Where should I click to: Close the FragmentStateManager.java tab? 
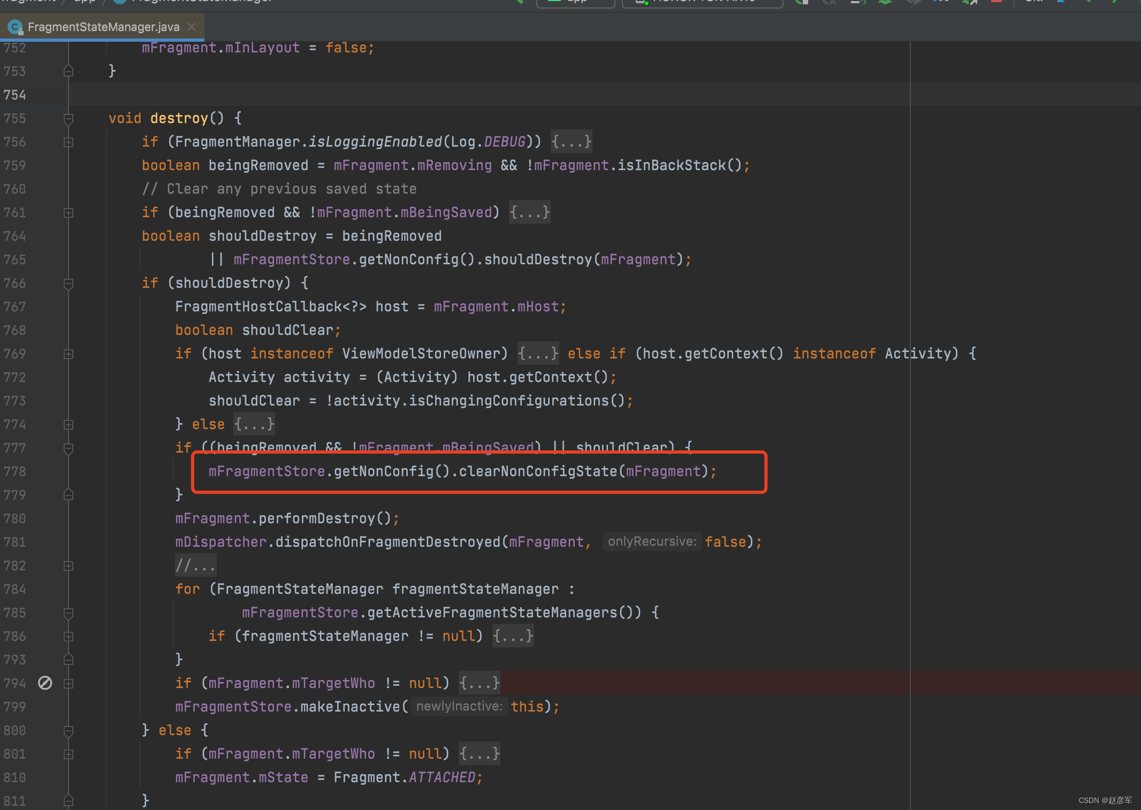(x=192, y=27)
